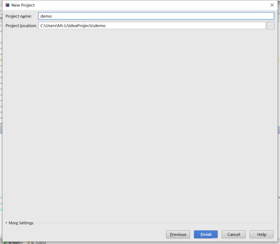The image size is (280, 244).
Task: Click the Project location path field
Action: click(152, 25)
